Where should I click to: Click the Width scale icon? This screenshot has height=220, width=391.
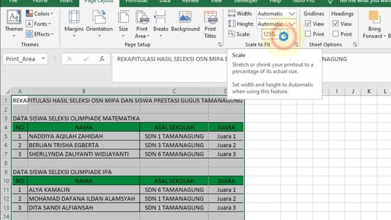(232, 13)
